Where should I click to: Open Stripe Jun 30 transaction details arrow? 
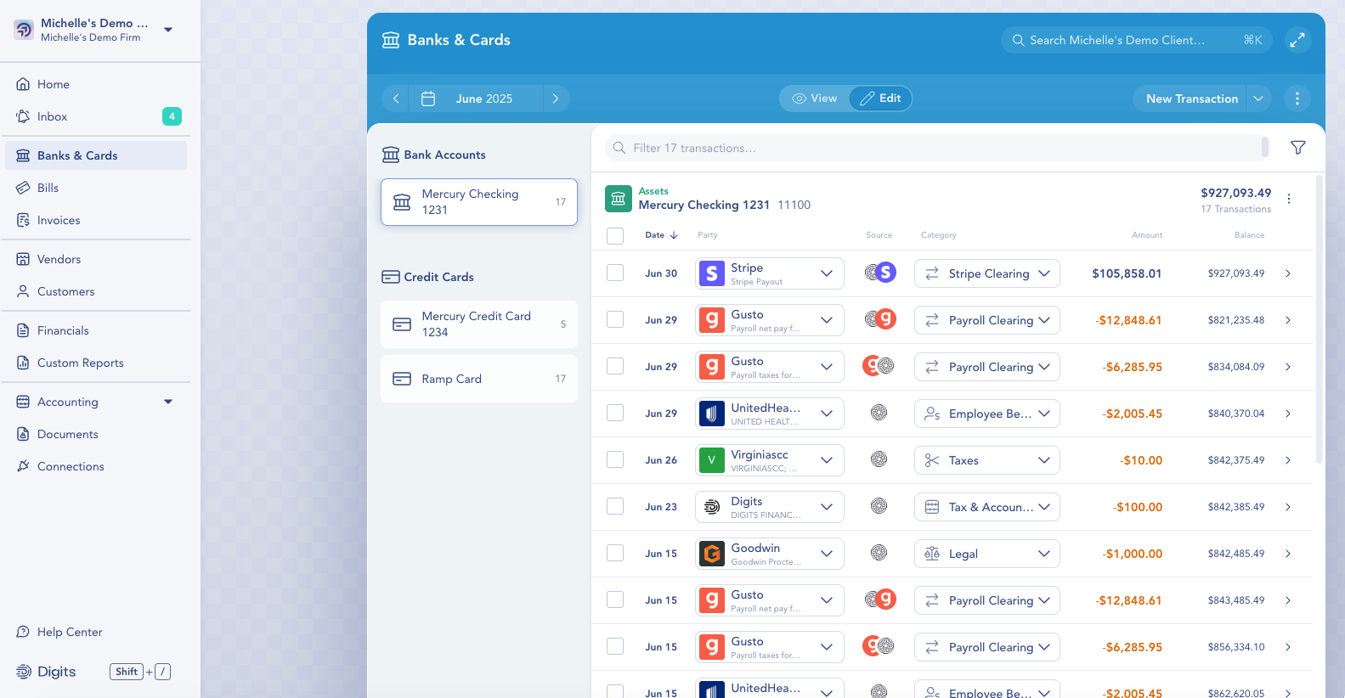coord(1287,273)
